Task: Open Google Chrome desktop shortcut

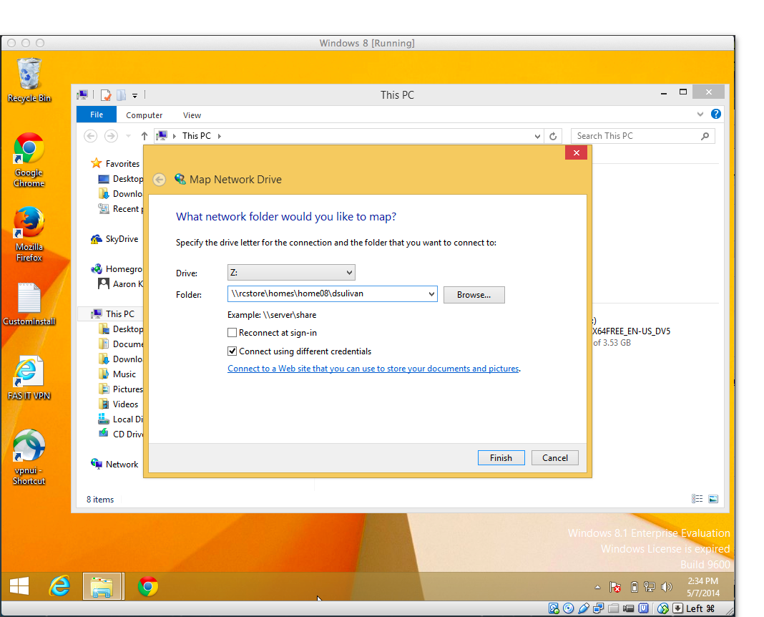Action: pos(29,149)
